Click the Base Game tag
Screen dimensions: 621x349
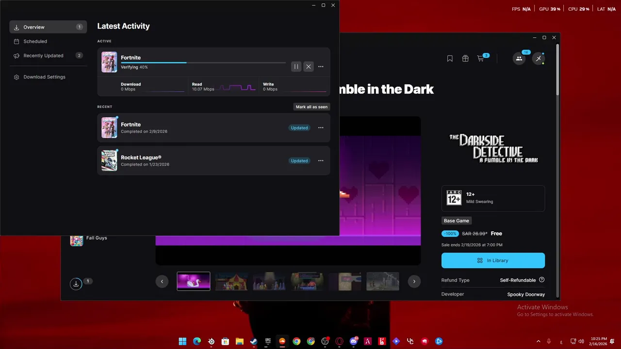[457, 221]
